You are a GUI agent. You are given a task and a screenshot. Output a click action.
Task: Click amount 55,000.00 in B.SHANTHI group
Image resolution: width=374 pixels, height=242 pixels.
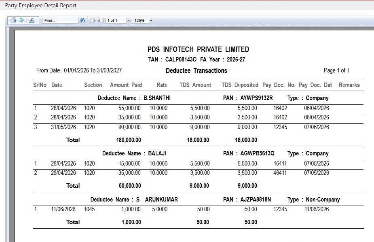click(x=129, y=108)
